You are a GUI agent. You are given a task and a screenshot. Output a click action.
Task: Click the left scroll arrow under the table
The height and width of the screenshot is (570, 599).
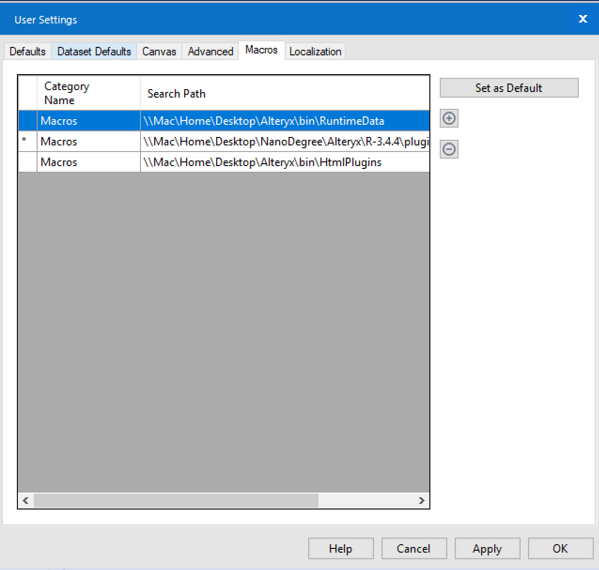coord(26,501)
